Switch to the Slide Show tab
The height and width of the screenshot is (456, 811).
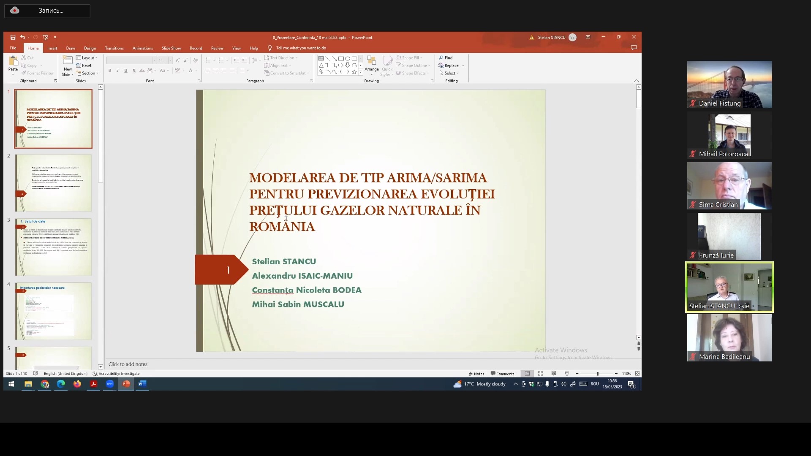coord(171,48)
